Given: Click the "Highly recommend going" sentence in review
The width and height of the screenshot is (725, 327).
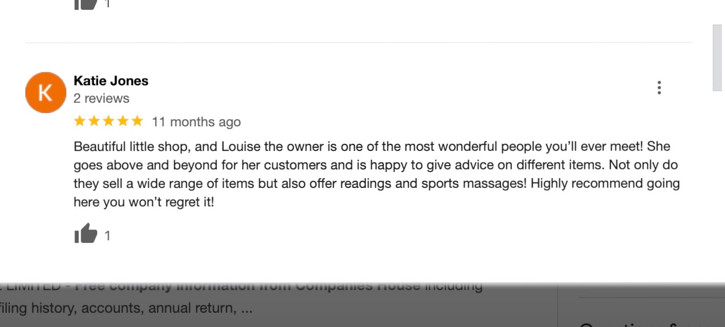Looking at the screenshot, I should (x=605, y=184).
